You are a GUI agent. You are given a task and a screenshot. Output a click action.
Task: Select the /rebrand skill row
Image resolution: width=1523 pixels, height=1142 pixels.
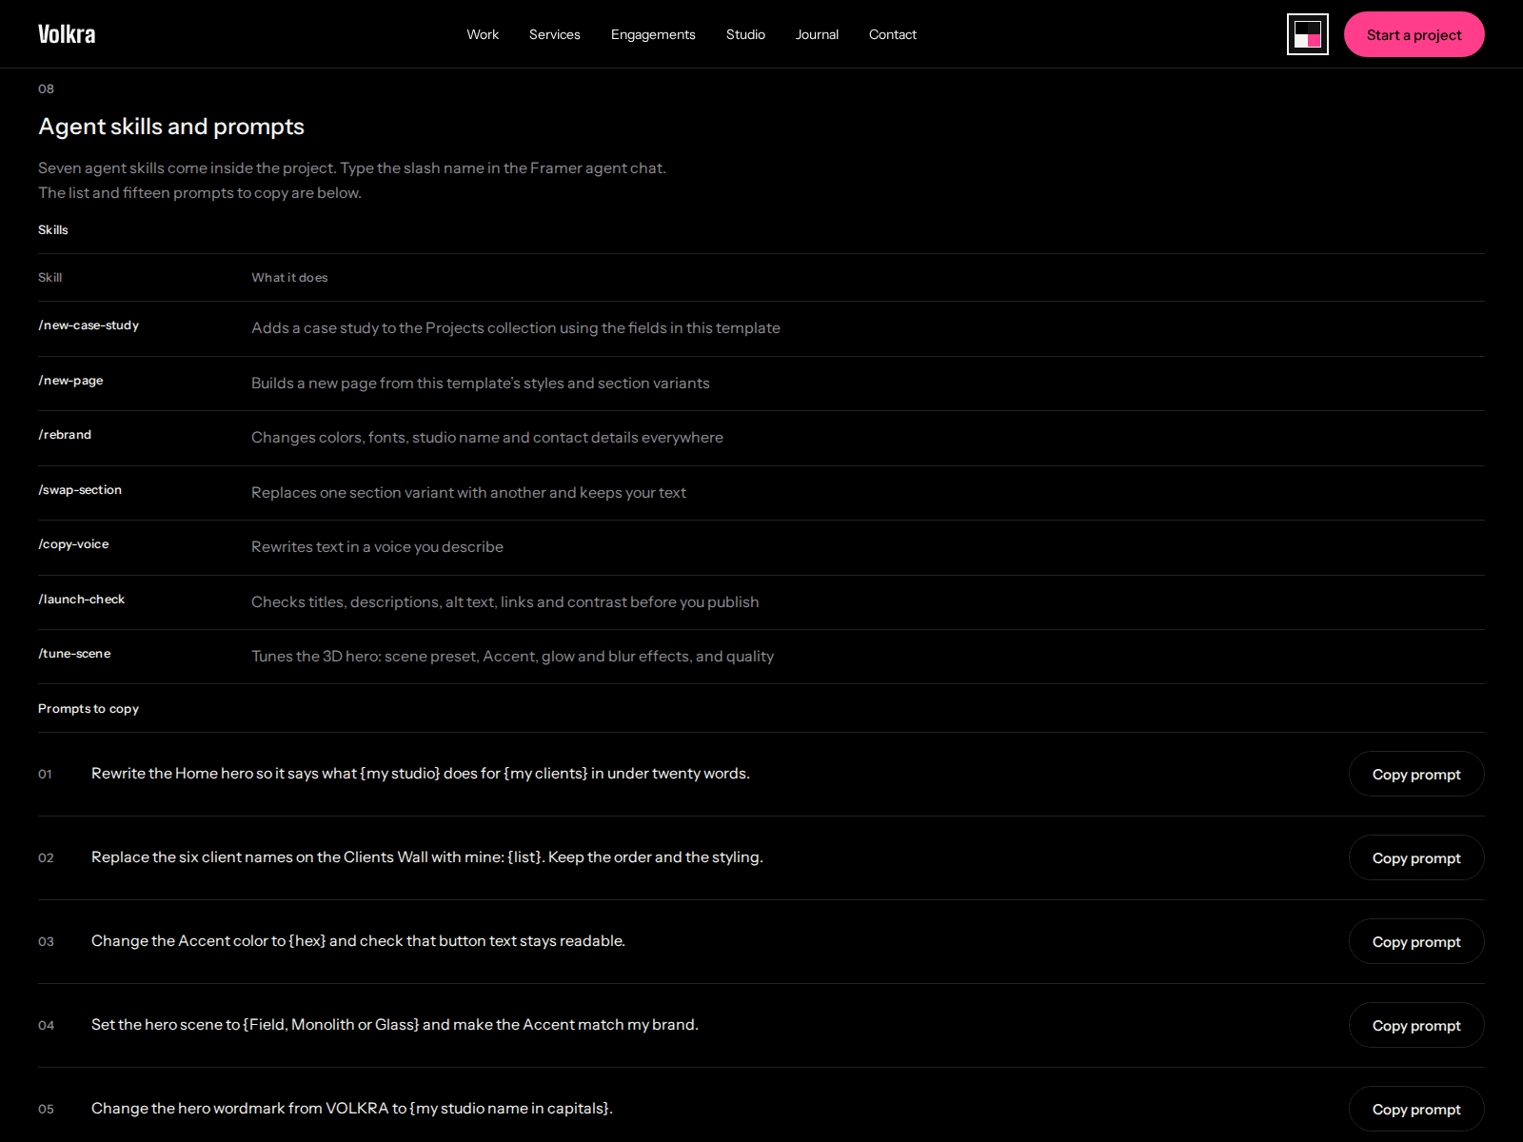(x=761, y=438)
